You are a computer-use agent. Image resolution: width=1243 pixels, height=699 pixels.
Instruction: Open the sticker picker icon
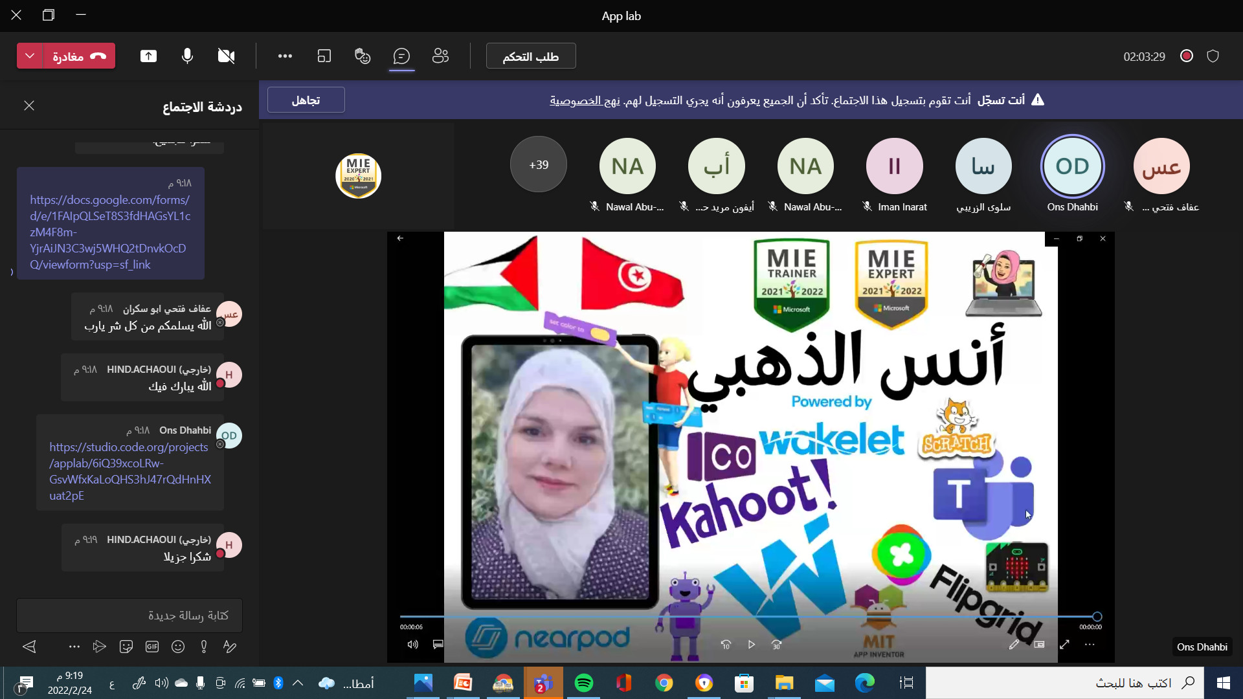(x=126, y=646)
